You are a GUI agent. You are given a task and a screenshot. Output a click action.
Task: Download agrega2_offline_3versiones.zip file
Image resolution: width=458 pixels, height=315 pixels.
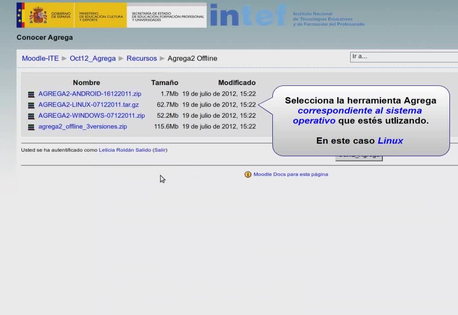point(83,127)
